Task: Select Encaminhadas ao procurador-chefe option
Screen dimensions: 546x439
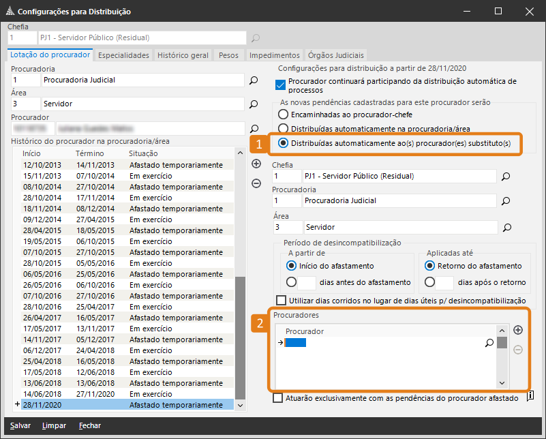Action: click(x=283, y=115)
